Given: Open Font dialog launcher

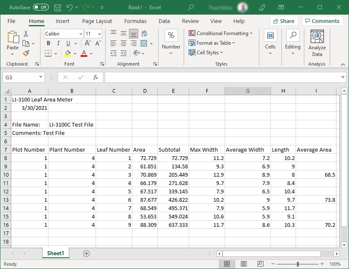Looking at the screenshot, I should coord(102,64).
